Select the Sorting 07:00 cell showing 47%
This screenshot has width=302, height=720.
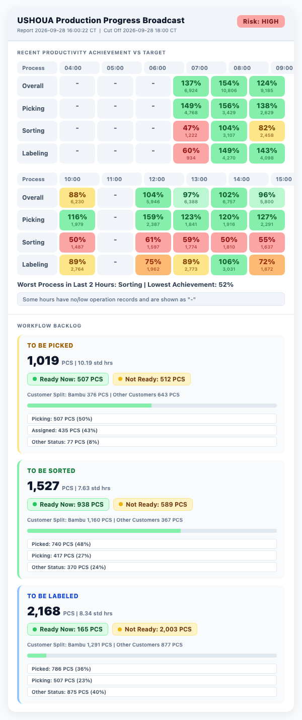(x=190, y=131)
